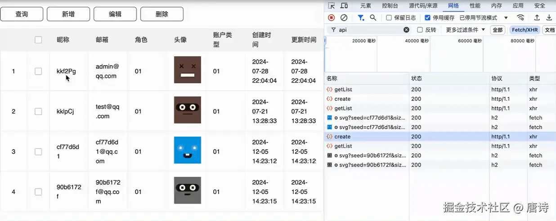
Task: Click the export HAR download icon
Action: point(549,18)
